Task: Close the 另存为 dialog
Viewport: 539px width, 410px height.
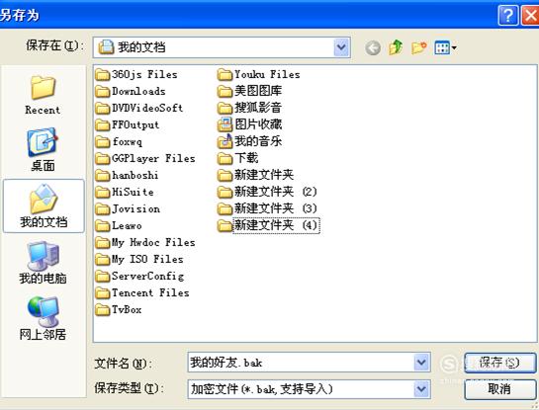Action: [531, 15]
